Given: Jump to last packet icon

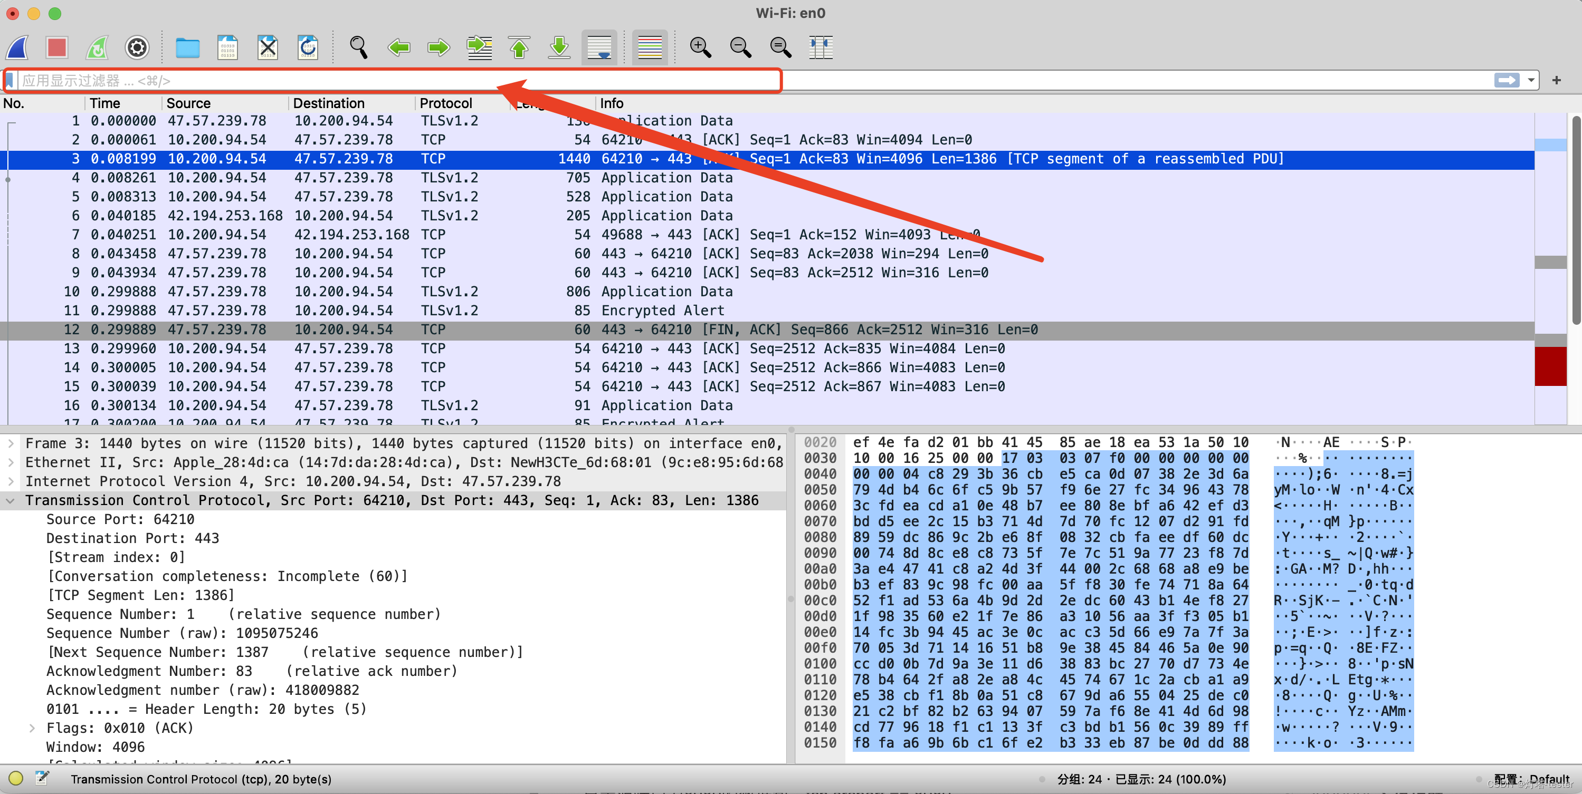Looking at the screenshot, I should coord(559,47).
